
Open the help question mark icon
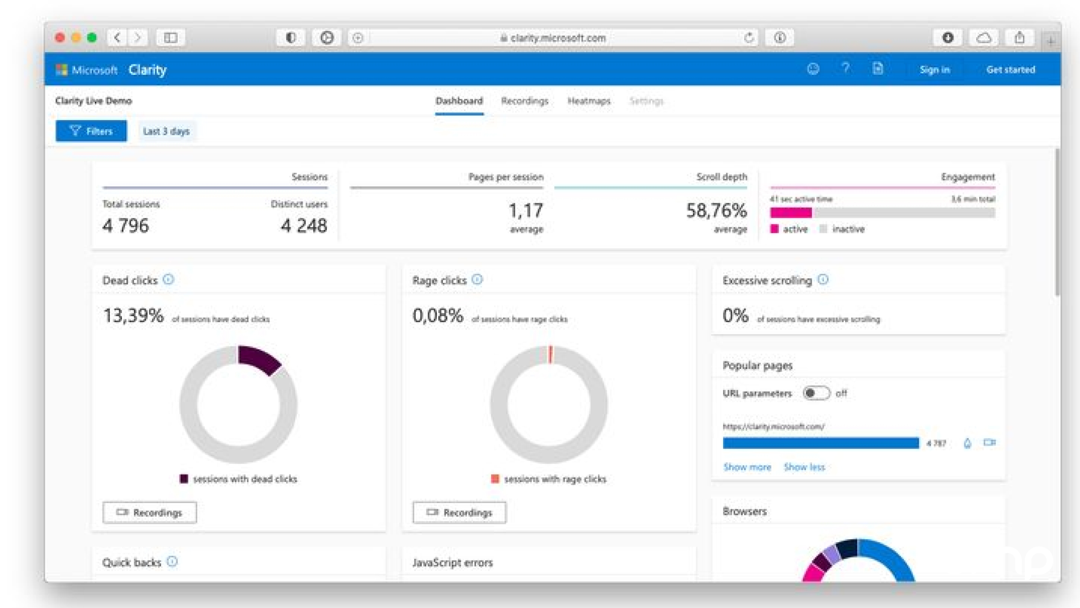(x=845, y=68)
